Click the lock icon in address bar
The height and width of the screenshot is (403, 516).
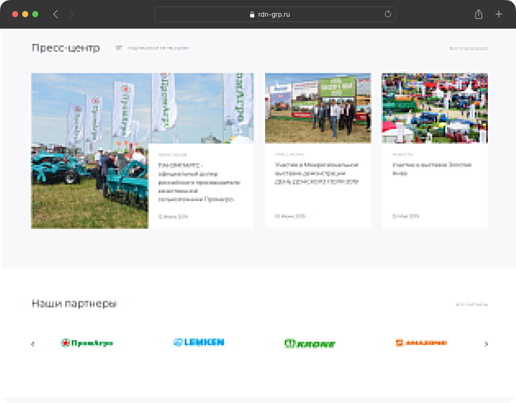[252, 15]
